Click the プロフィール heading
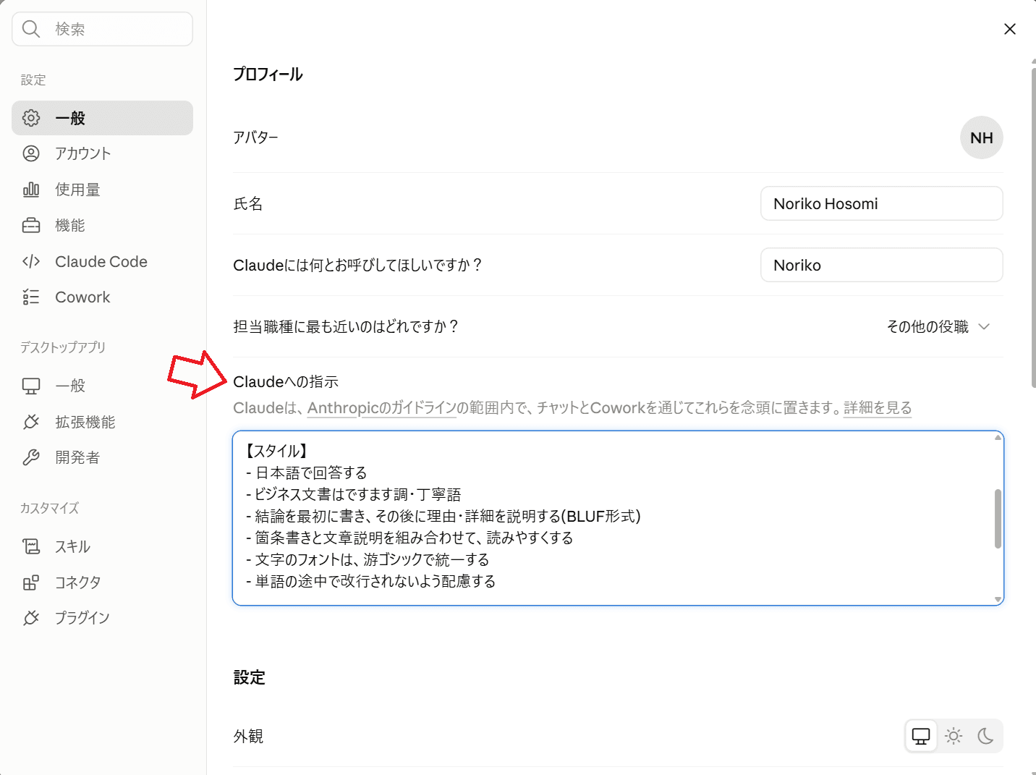 pos(268,74)
